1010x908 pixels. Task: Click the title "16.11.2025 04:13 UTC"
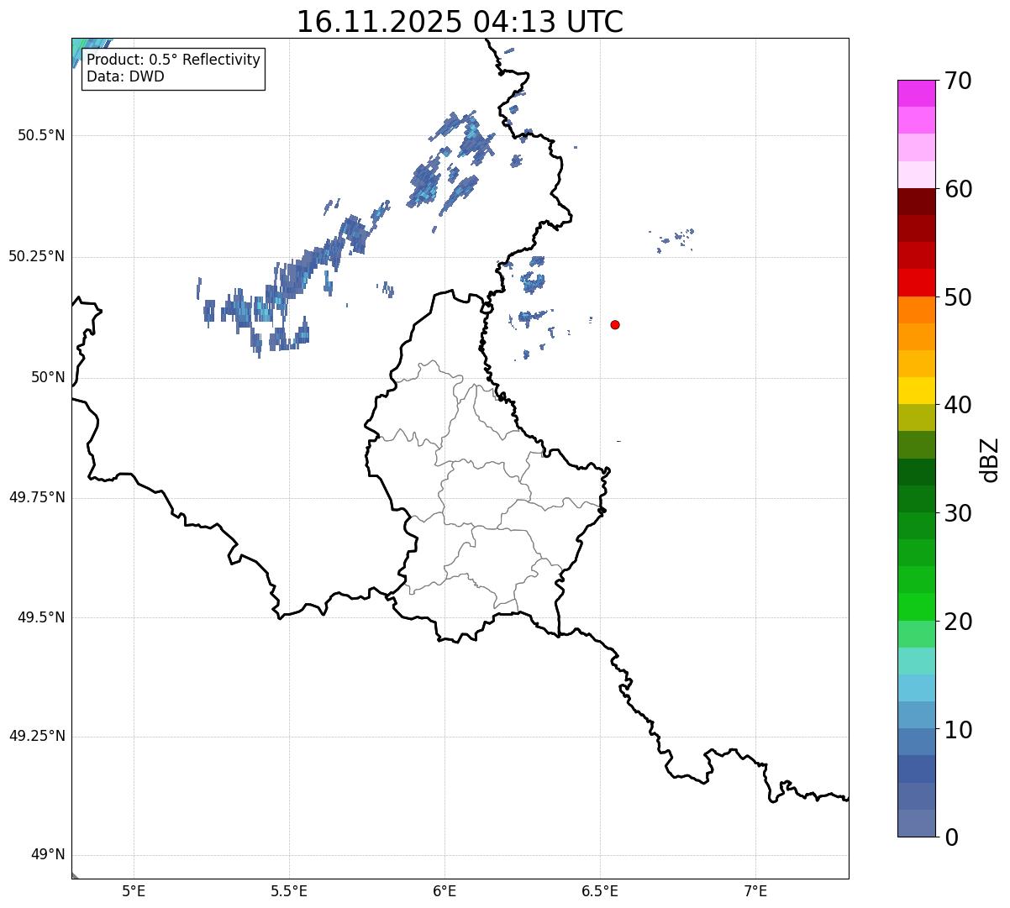click(460, 22)
